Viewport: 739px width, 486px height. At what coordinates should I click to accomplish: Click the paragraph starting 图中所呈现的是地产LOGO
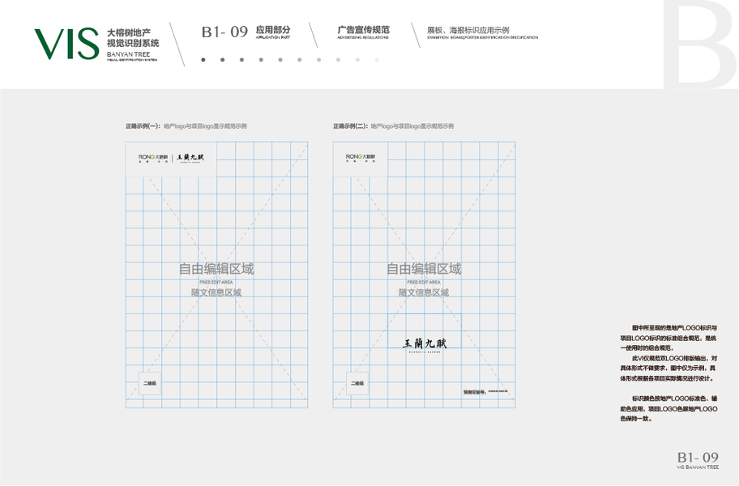tap(669, 338)
